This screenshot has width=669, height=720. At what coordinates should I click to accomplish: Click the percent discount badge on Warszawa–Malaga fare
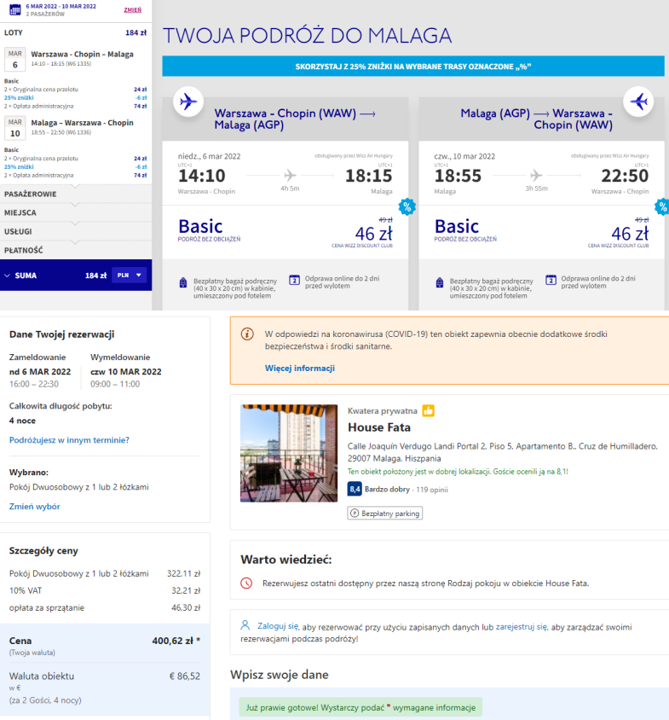pos(407,207)
